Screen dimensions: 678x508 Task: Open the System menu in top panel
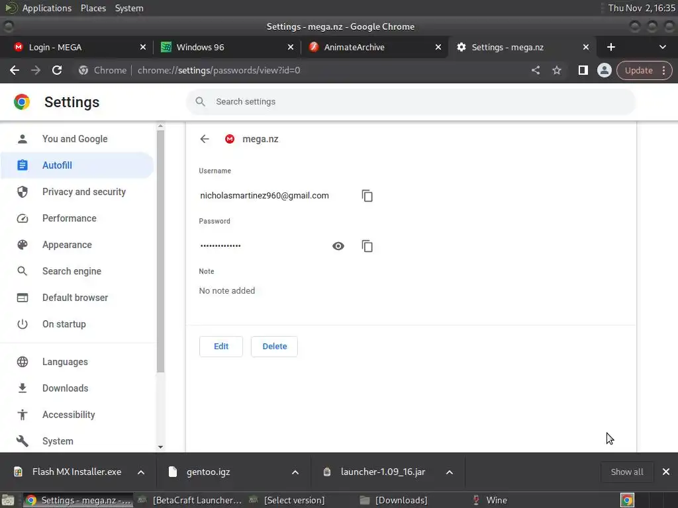[x=129, y=8]
